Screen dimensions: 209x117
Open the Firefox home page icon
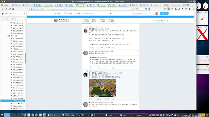click(13, 9)
